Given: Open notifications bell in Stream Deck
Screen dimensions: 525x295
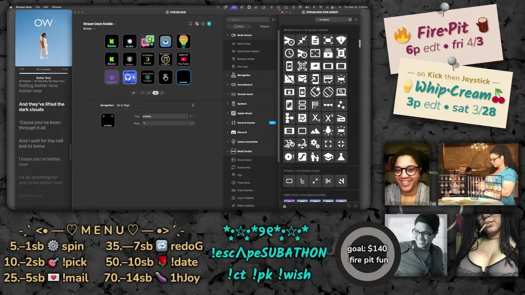Looking at the screenshot, I should (x=190, y=24).
